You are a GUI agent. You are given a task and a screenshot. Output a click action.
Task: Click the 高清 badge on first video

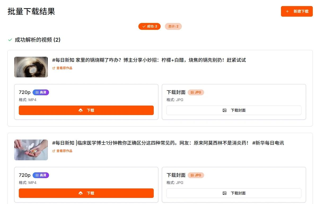41,92
